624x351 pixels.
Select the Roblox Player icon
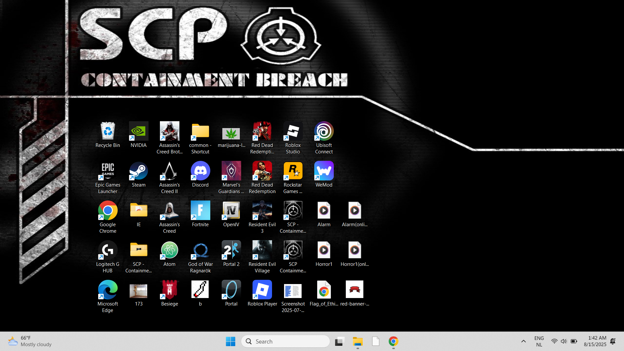click(x=262, y=293)
